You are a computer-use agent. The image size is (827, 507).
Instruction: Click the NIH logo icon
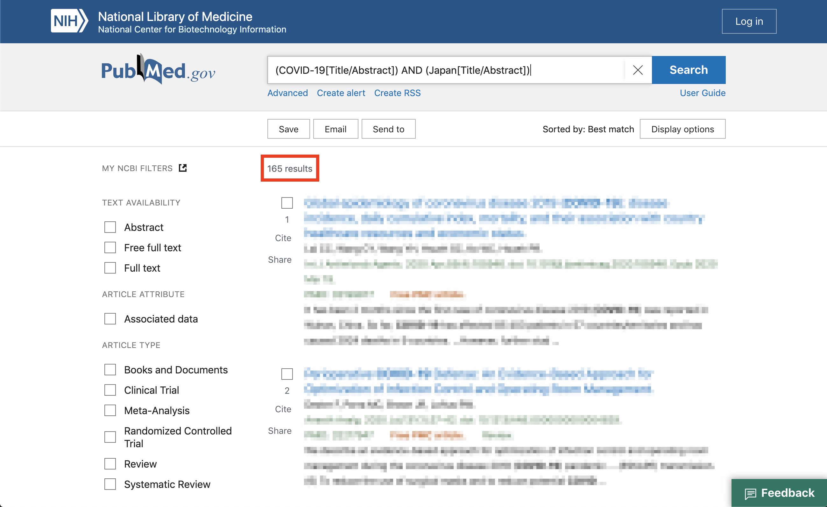coord(69,21)
